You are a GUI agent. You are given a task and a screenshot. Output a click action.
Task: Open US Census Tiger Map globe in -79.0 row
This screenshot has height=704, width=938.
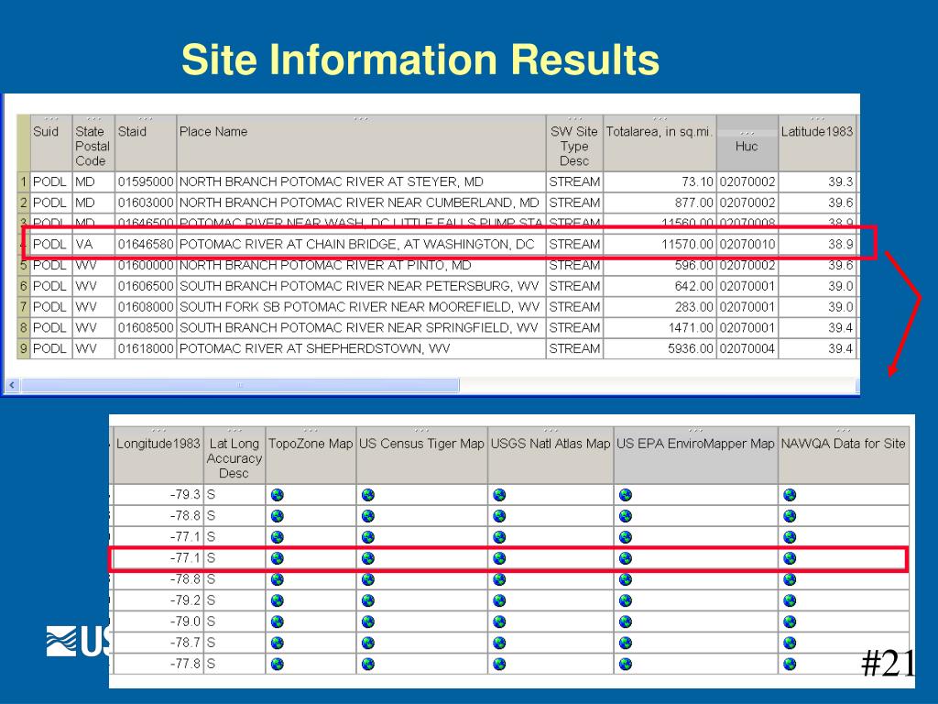click(368, 622)
